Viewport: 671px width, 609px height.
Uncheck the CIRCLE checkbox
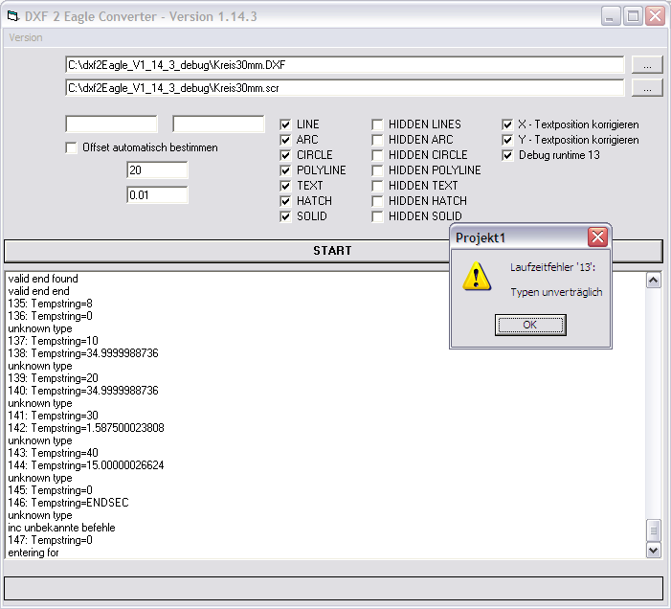285,155
